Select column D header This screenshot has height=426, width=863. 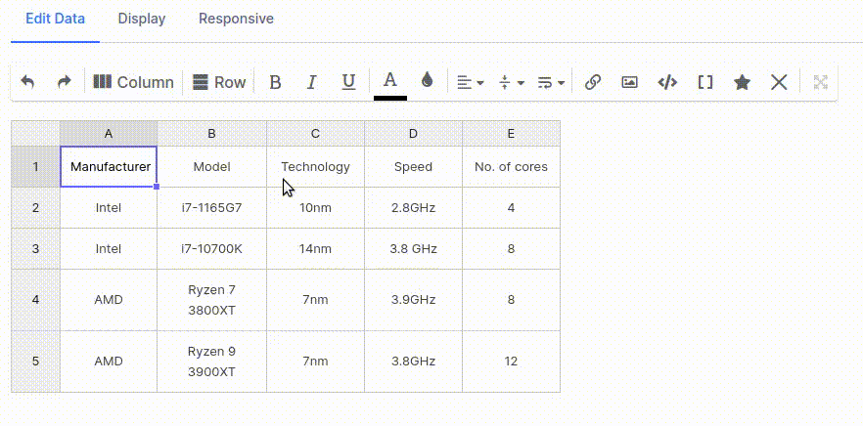(413, 134)
